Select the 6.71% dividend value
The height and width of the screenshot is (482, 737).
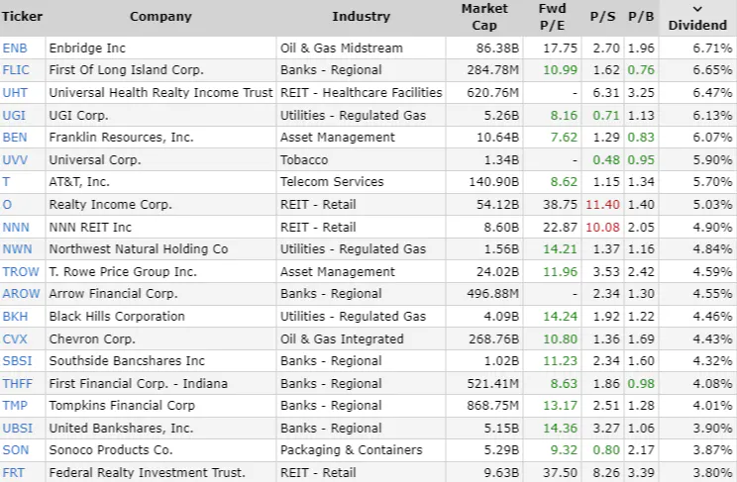point(712,48)
